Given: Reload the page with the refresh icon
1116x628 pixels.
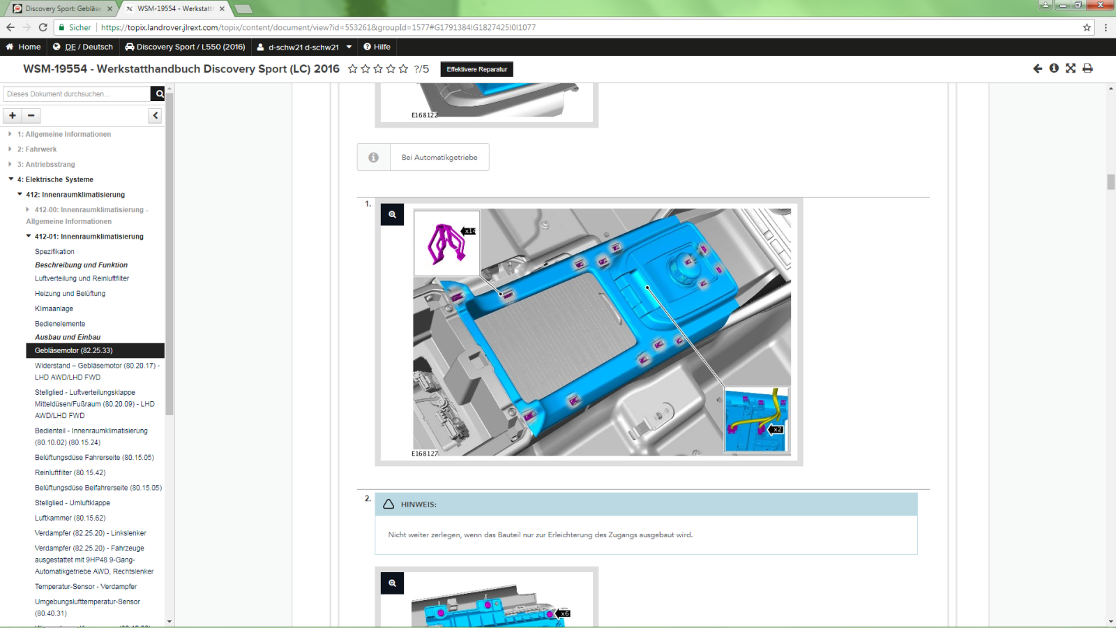Looking at the screenshot, I should pyautogui.click(x=43, y=27).
